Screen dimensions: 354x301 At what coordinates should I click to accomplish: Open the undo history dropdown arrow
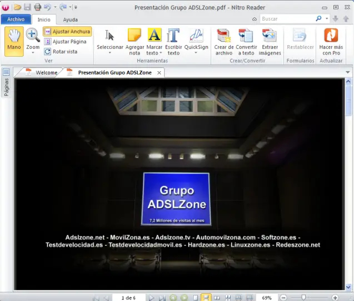[x=55, y=7]
